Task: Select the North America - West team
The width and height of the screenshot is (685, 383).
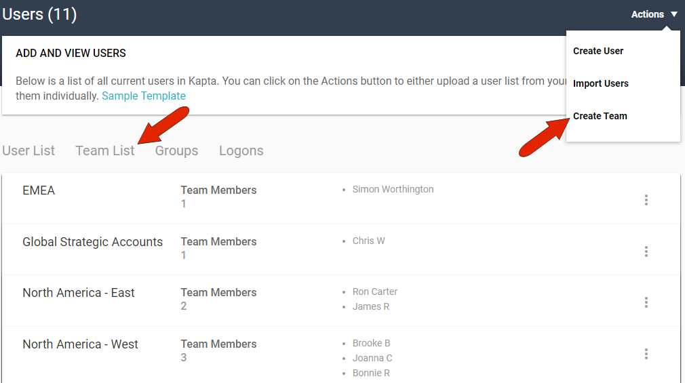Action: point(80,344)
